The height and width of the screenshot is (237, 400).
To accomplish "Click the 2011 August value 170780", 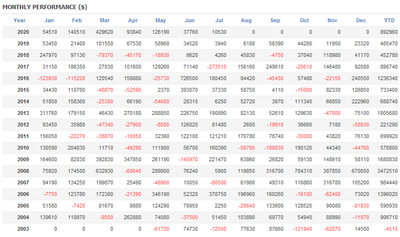I will [x=246, y=136].
